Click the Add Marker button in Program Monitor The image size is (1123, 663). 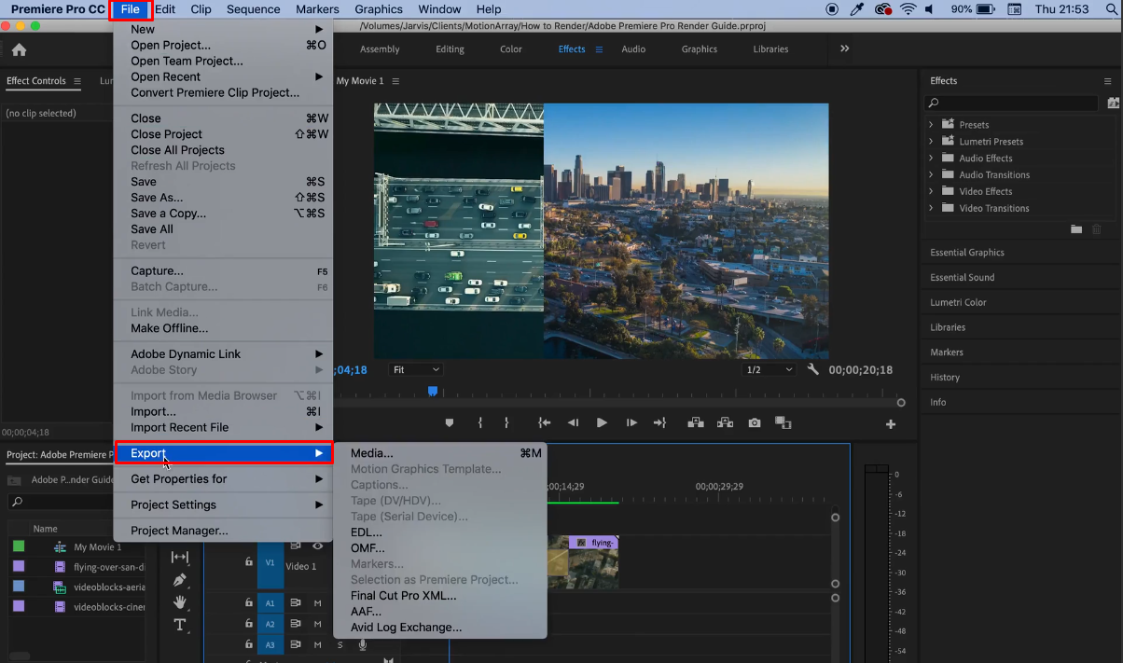click(449, 422)
